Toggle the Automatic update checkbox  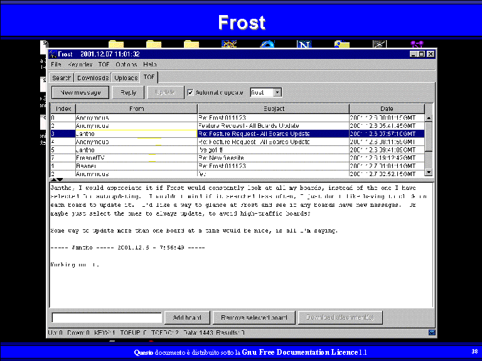pyautogui.click(x=190, y=92)
